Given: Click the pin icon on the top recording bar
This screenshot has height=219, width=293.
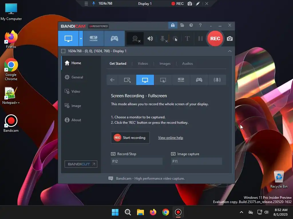Looking at the screenshot, I should click(x=94, y=3).
